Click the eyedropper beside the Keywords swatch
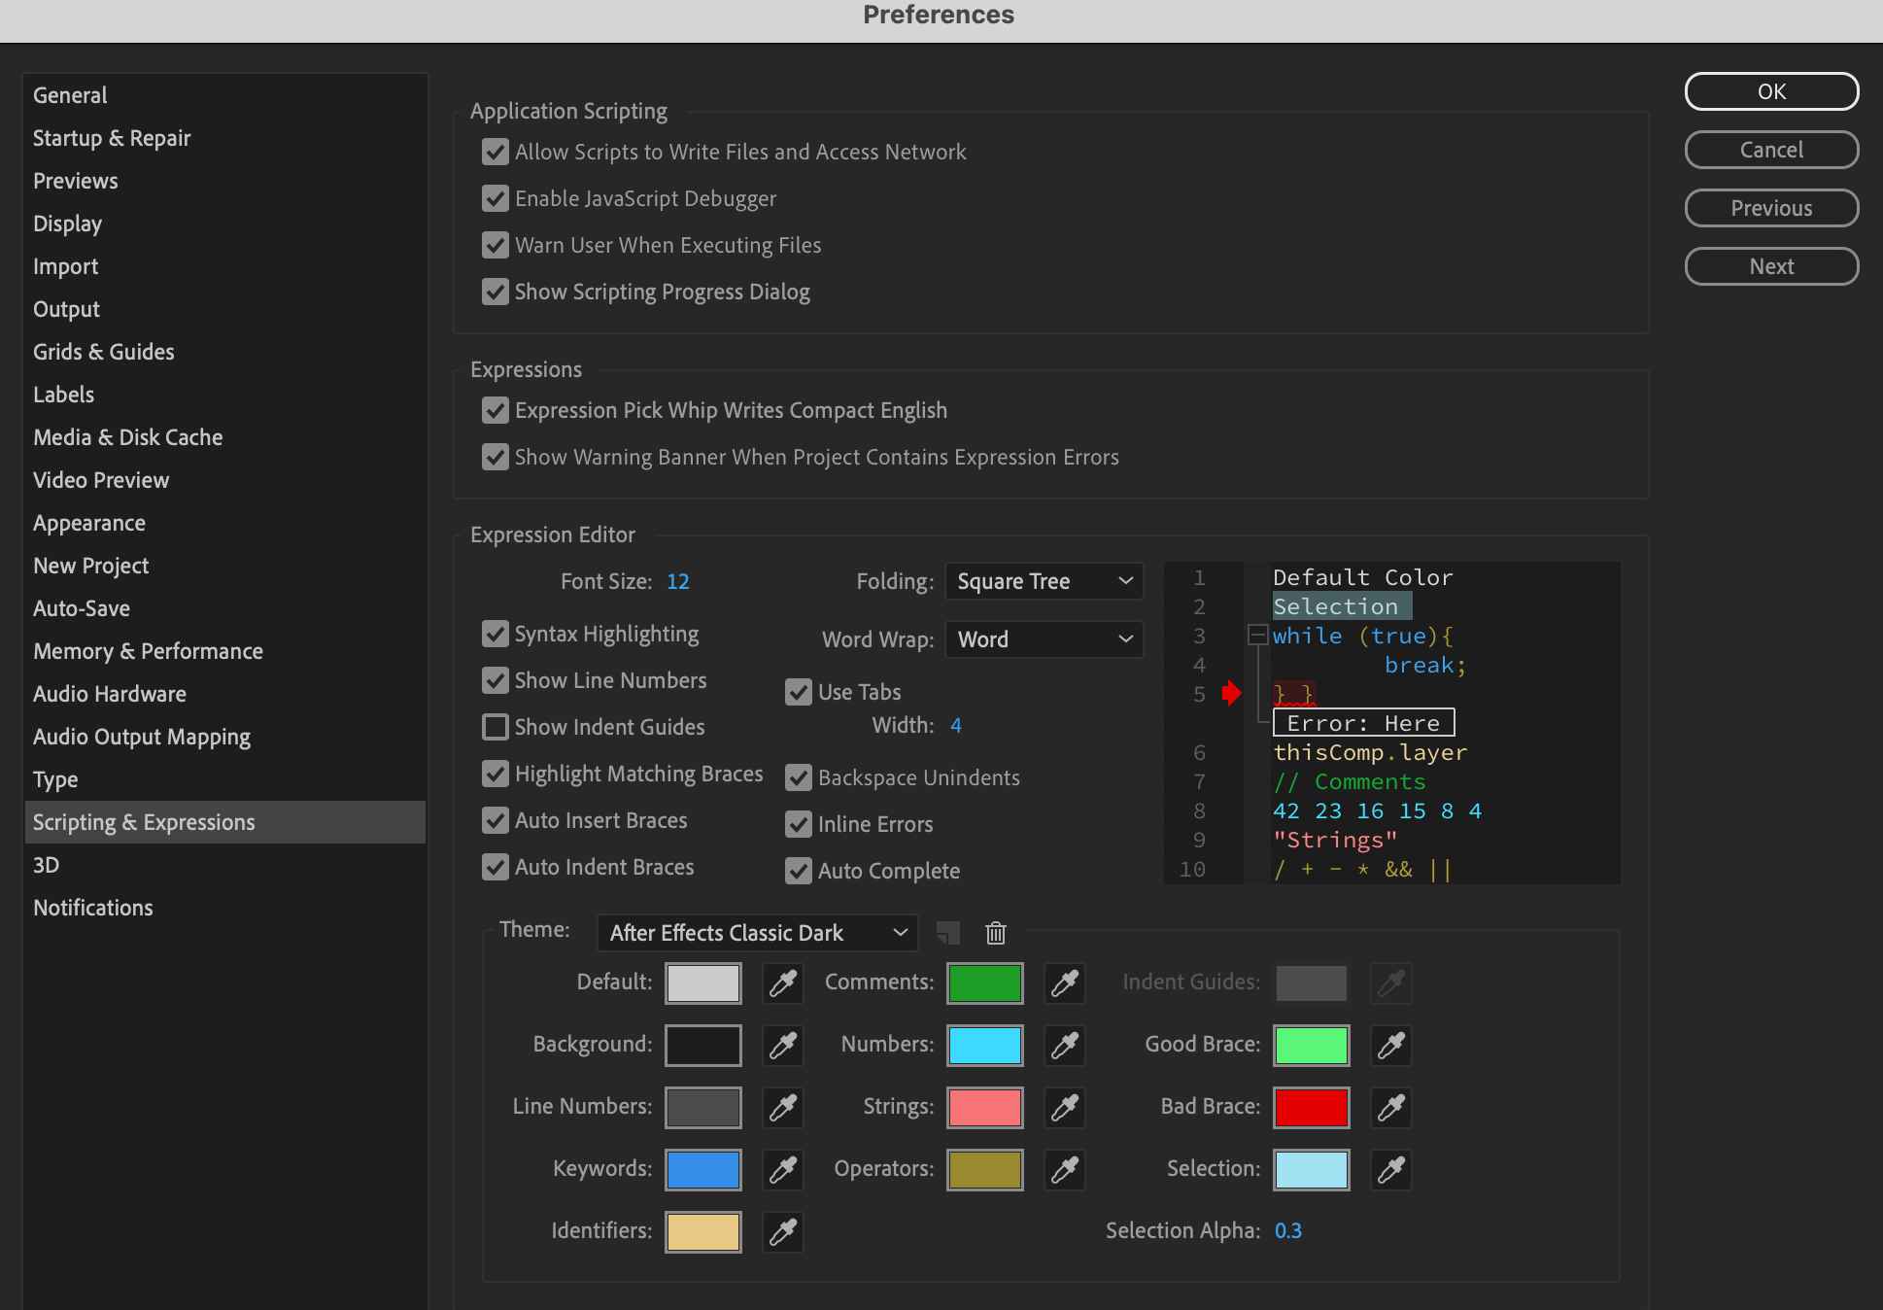Image resolution: width=1883 pixels, height=1310 pixels. point(783,1170)
